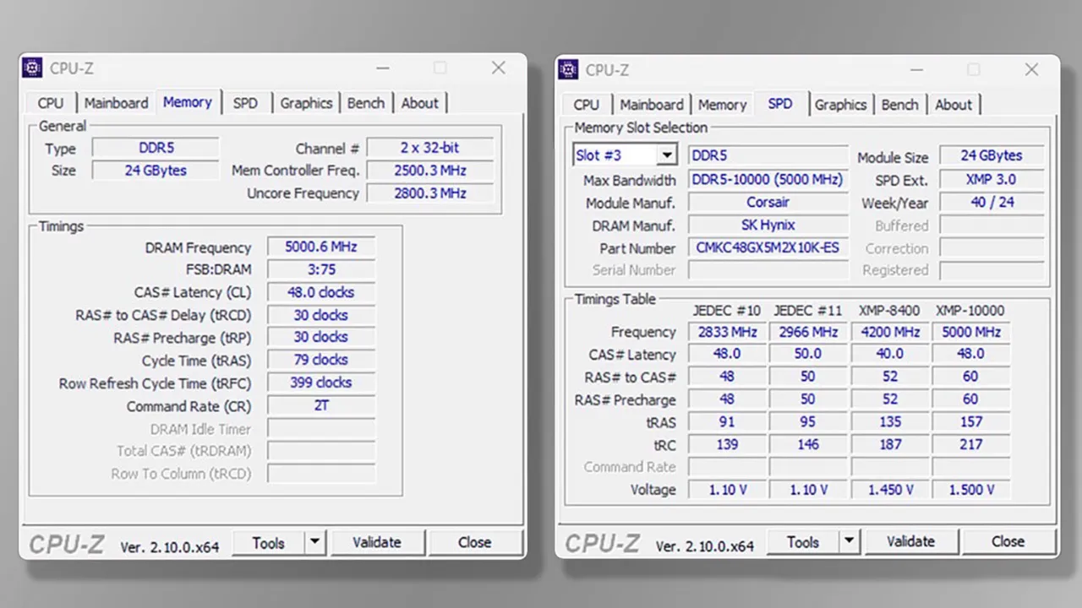This screenshot has width=1082, height=608.
Task: Click the CPU-Z app icon in the left window
Action: (x=32, y=68)
